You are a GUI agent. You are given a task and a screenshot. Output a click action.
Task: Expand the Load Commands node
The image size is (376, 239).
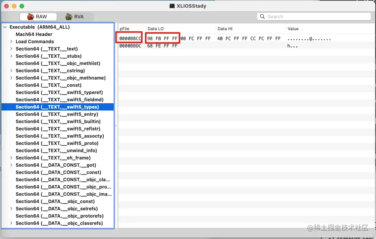11,41
